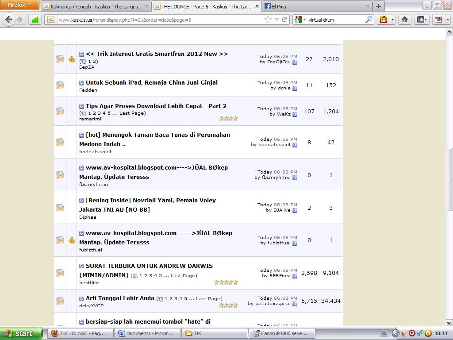The width and height of the screenshot is (453, 340).
Task: Open the address bar history dropdown arrow
Action: click(276, 19)
